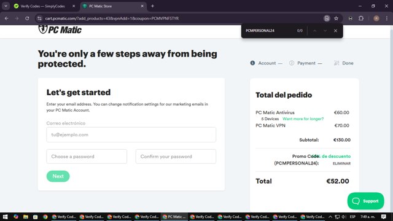Open the notification center icon
This screenshot has height=221, width=393.
point(383,217)
